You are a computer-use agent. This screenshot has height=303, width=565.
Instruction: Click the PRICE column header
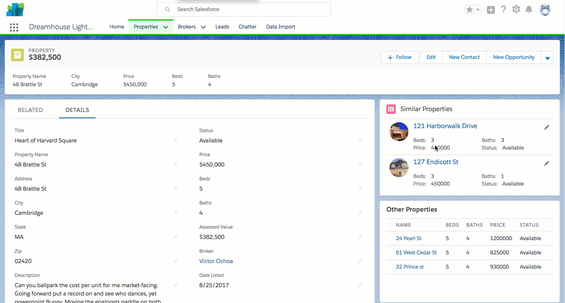498,225
